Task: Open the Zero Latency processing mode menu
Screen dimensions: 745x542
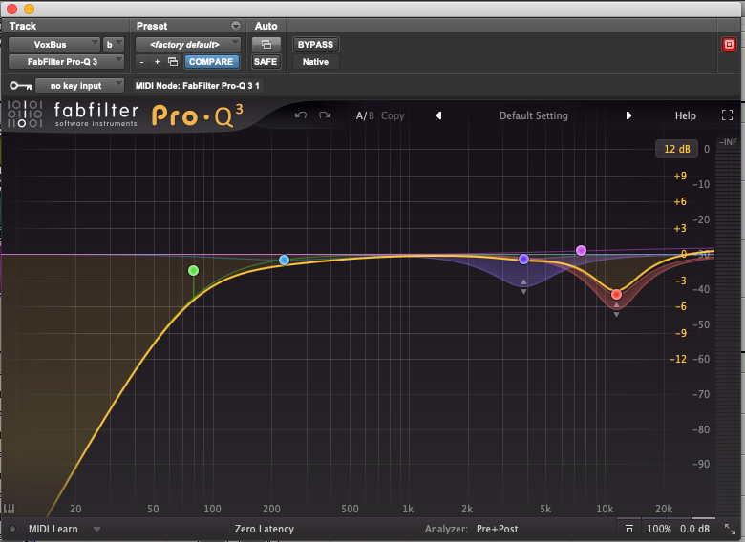Action: [x=265, y=529]
